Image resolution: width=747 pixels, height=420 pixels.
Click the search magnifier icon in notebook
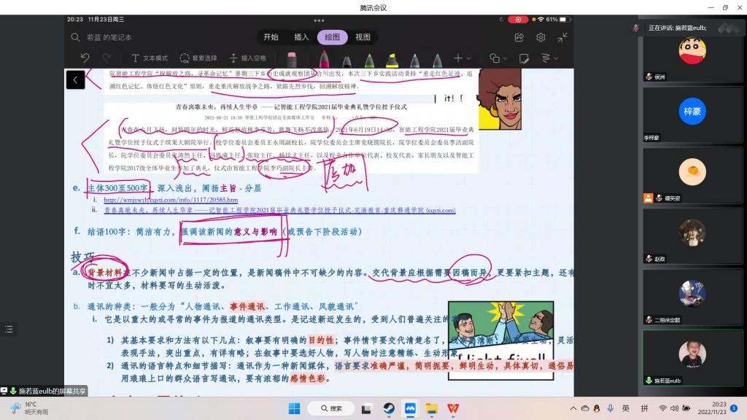pos(76,37)
